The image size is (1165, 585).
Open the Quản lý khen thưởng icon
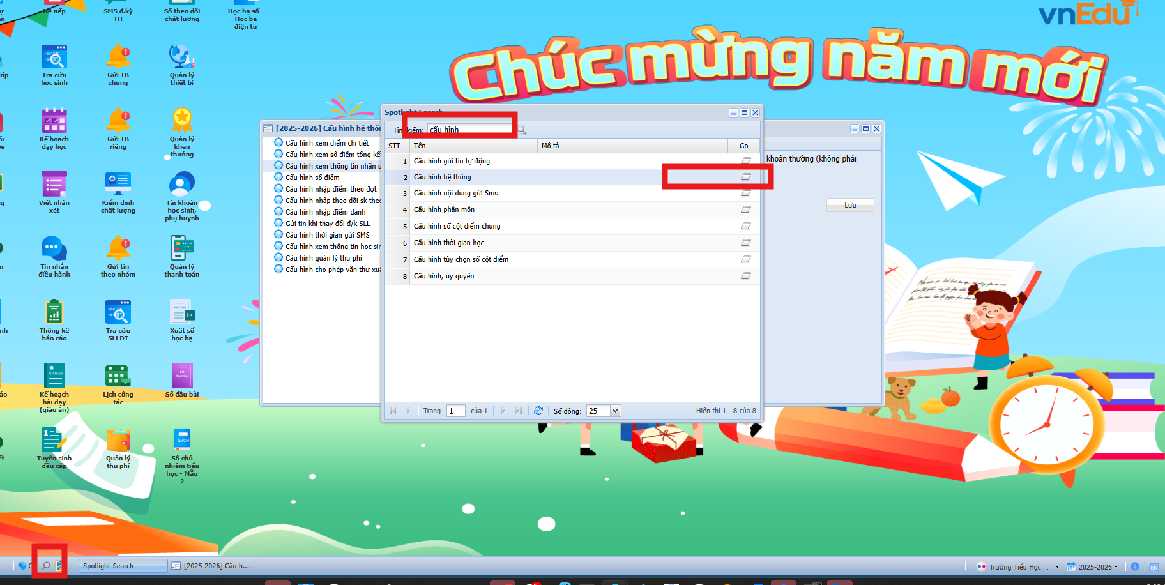point(182,133)
